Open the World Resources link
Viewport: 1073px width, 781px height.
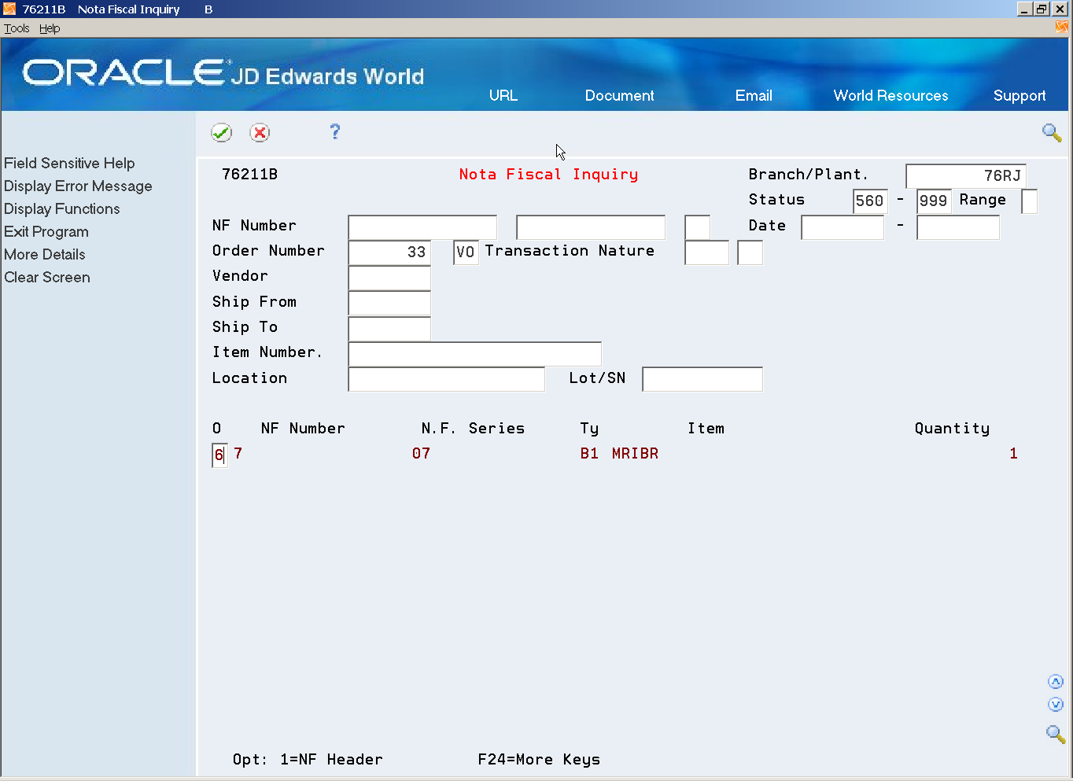tap(890, 95)
